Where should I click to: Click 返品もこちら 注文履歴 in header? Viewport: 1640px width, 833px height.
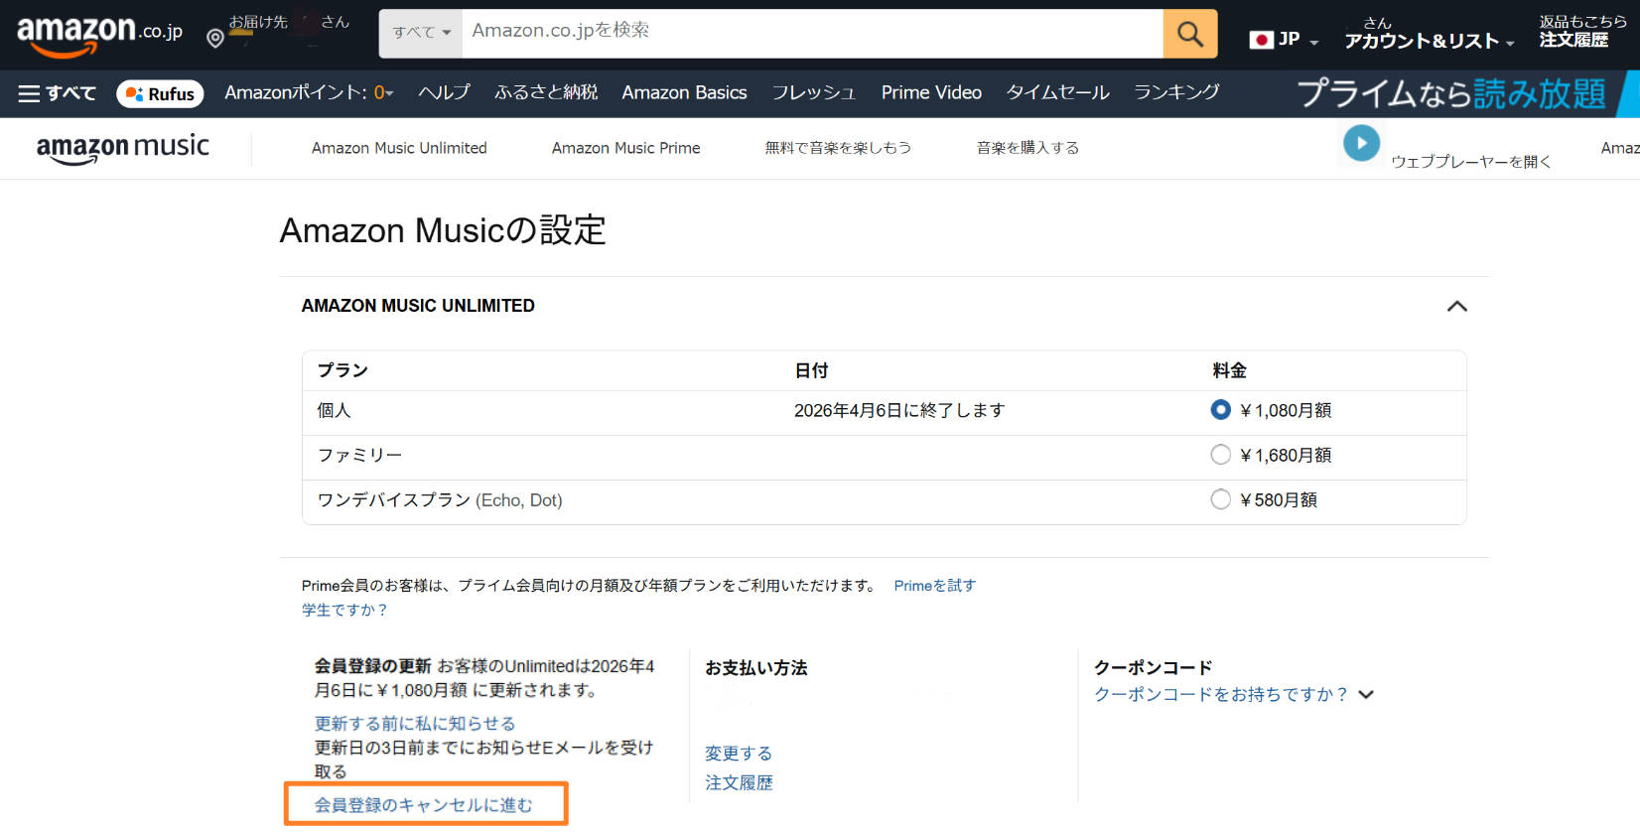coord(1582,32)
